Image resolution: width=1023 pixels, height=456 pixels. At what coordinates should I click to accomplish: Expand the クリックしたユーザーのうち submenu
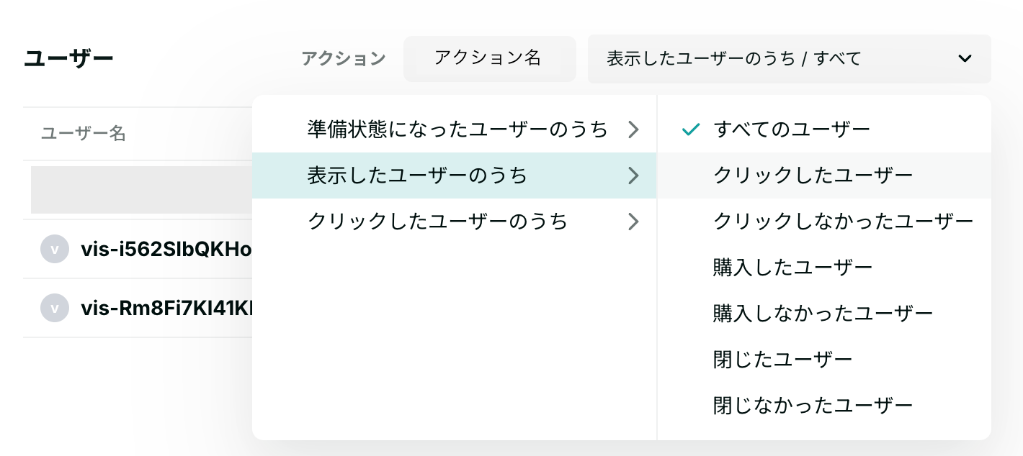click(455, 222)
